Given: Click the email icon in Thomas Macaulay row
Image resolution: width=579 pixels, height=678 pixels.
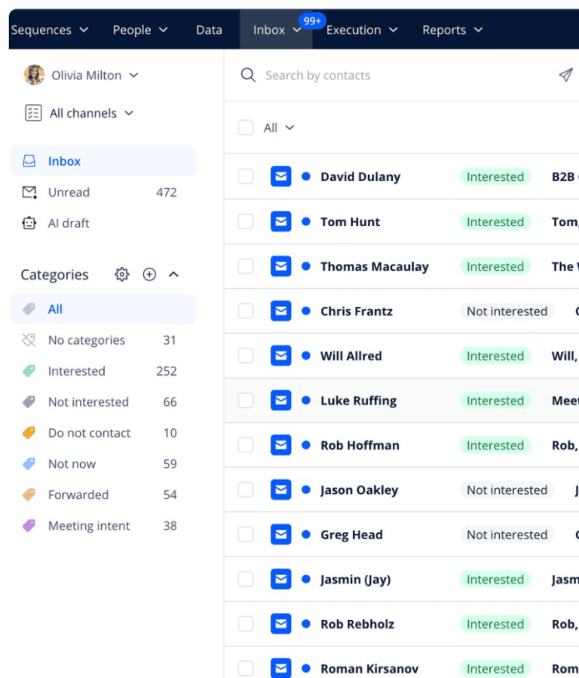Looking at the screenshot, I should click(281, 266).
